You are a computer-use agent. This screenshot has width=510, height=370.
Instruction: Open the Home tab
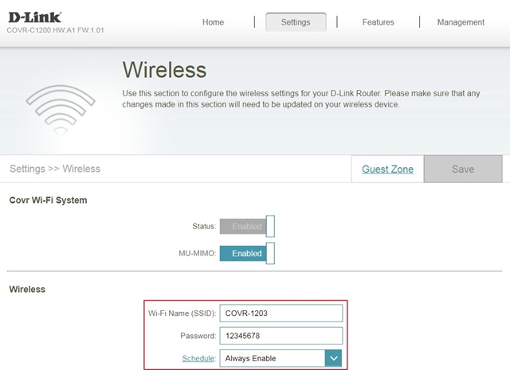pyautogui.click(x=213, y=22)
